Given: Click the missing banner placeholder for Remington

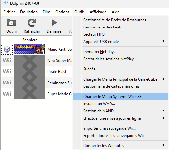Looking at the screenshot, I should tap(30, 83).
